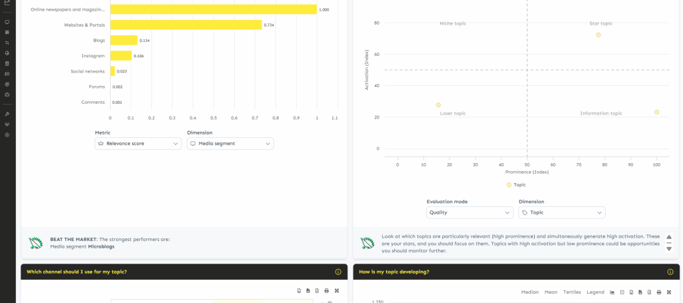
Task: Toggle the Mean line display
Action: coord(551,292)
